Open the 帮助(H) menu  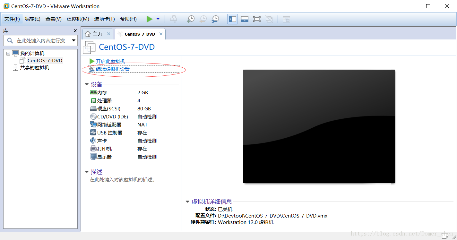point(128,19)
